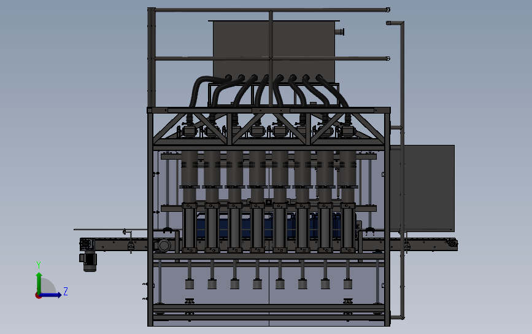This screenshot has height=334, width=532.
Task: Click the blue Z axis arrow on triad
Action: 51,295
